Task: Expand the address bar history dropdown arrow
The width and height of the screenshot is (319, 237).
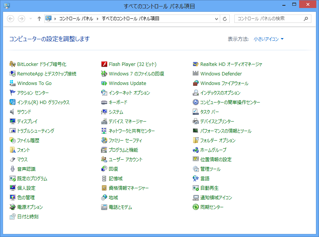Action: click(x=216, y=19)
